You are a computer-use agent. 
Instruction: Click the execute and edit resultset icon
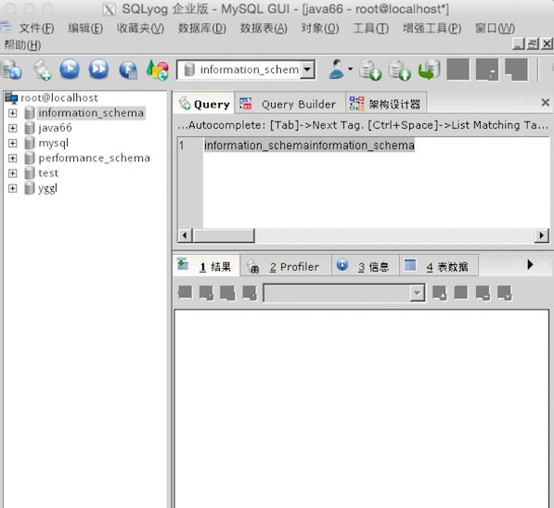pos(128,70)
